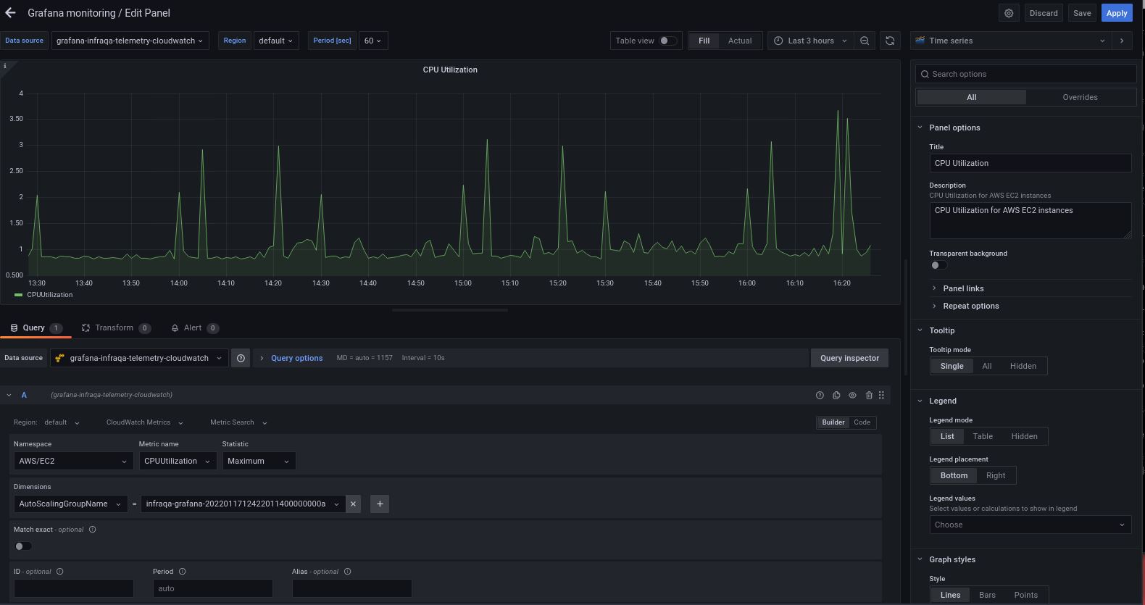Open data source help icon in query row
1145x605 pixels.
pyautogui.click(x=241, y=358)
